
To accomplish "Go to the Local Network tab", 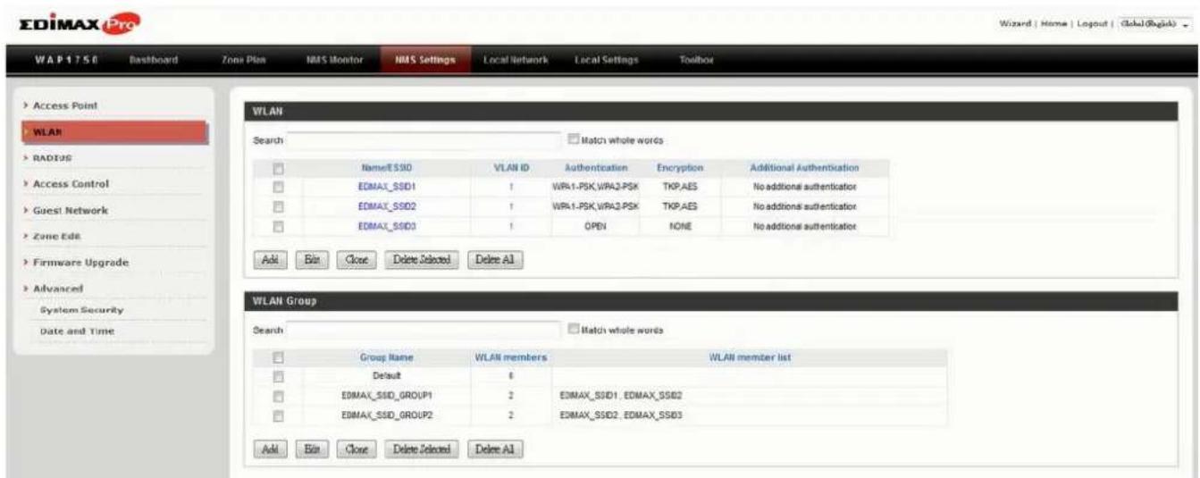I will [x=514, y=60].
